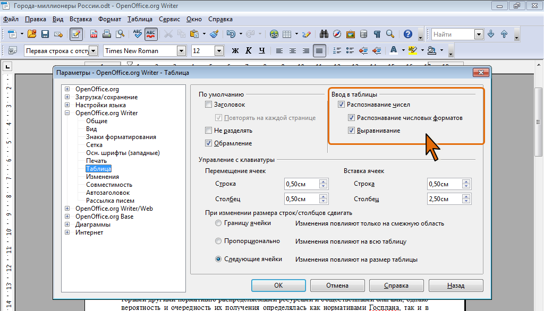This screenshot has height=311, width=544.
Task: Click the Paste clipboard icon
Action: click(x=194, y=34)
